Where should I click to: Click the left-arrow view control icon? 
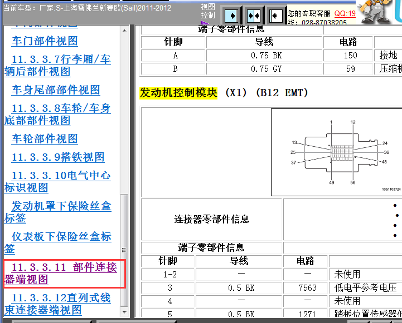tap(276, 16)
